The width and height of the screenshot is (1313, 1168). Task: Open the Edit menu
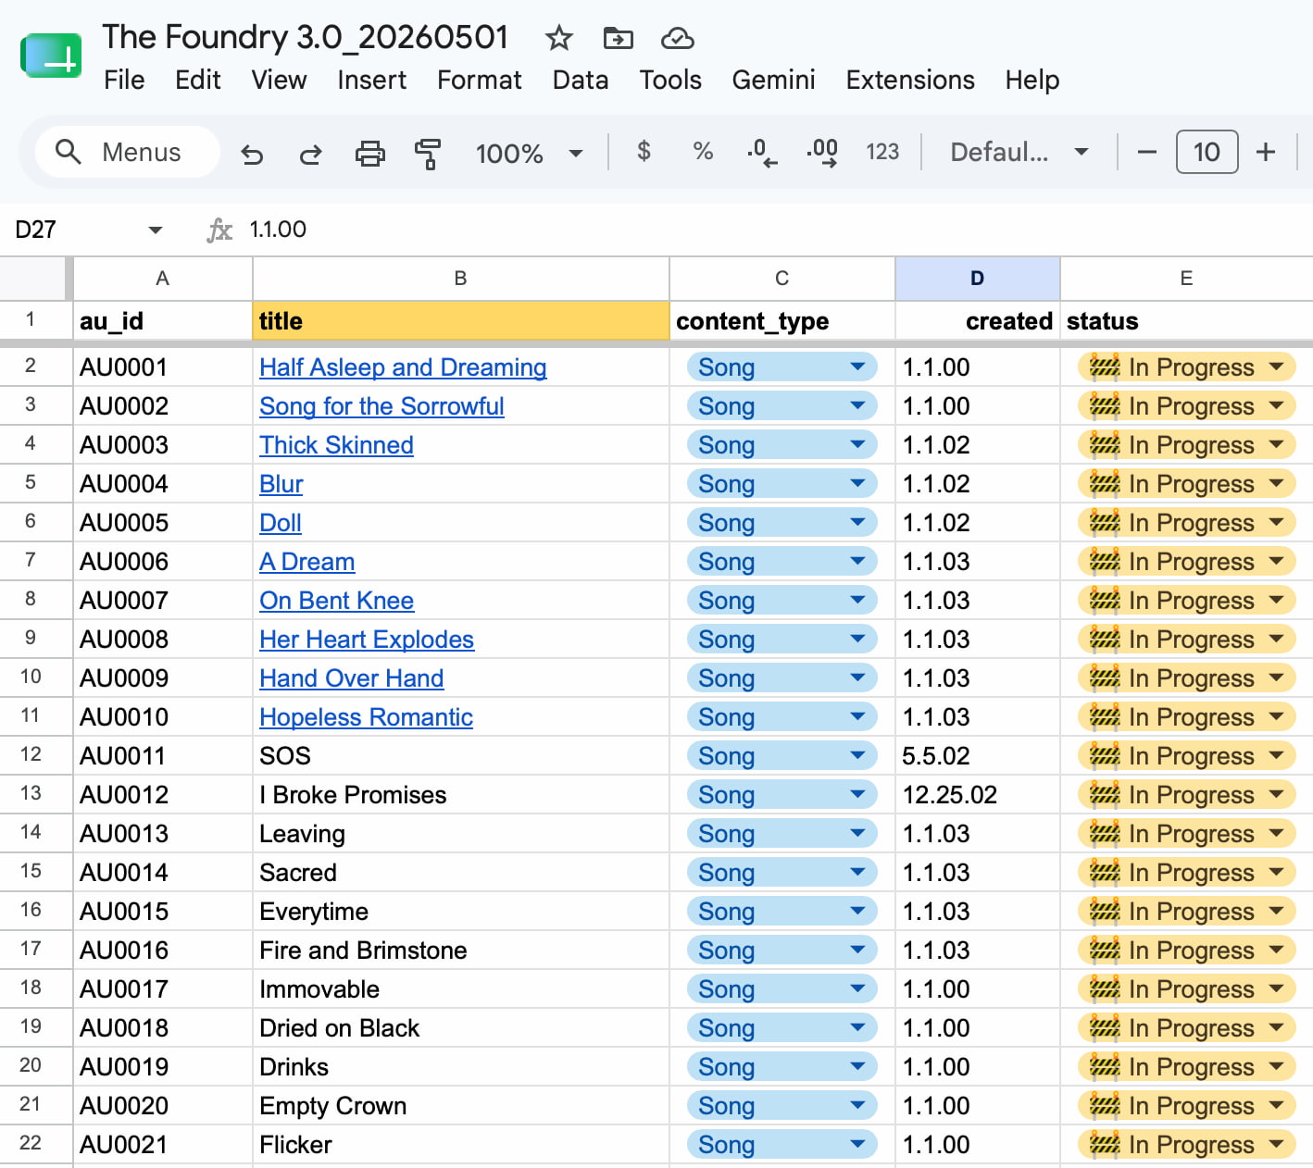tap(198, 81)
